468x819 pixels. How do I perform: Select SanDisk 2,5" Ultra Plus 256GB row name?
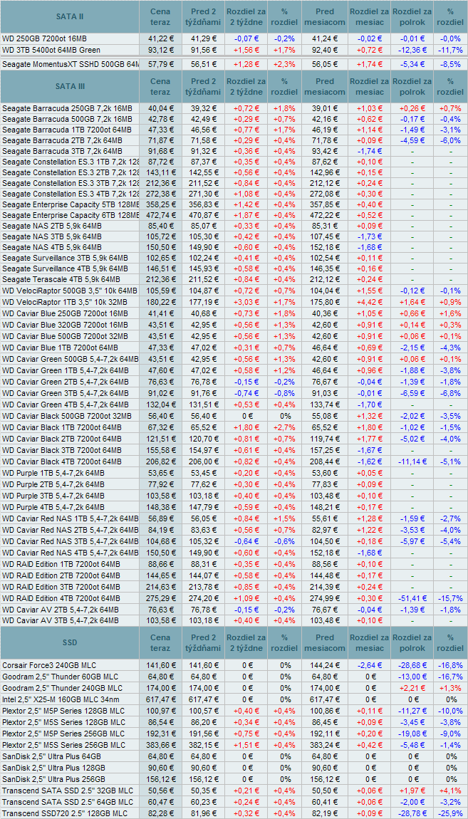click(53, 778)
